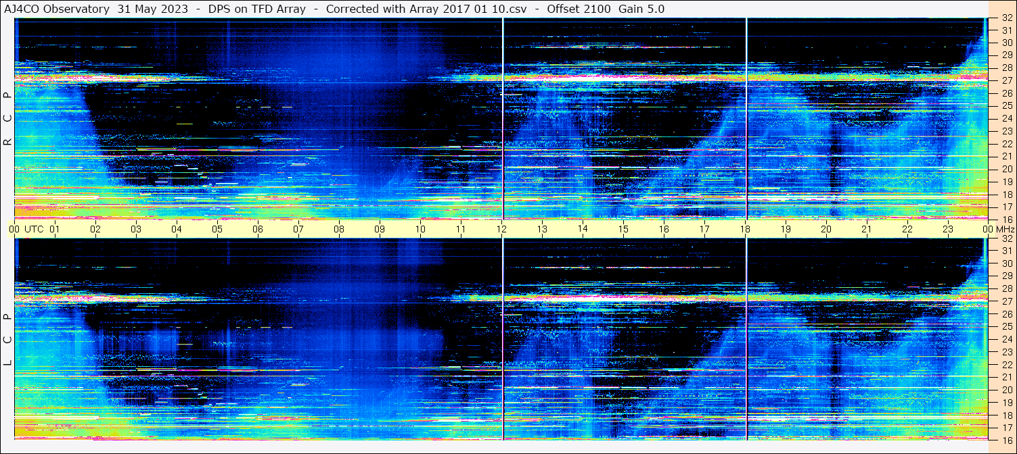Click the "17" MHz label of RCP panel
1017x454 pixels.
(x=1007, y=207)
